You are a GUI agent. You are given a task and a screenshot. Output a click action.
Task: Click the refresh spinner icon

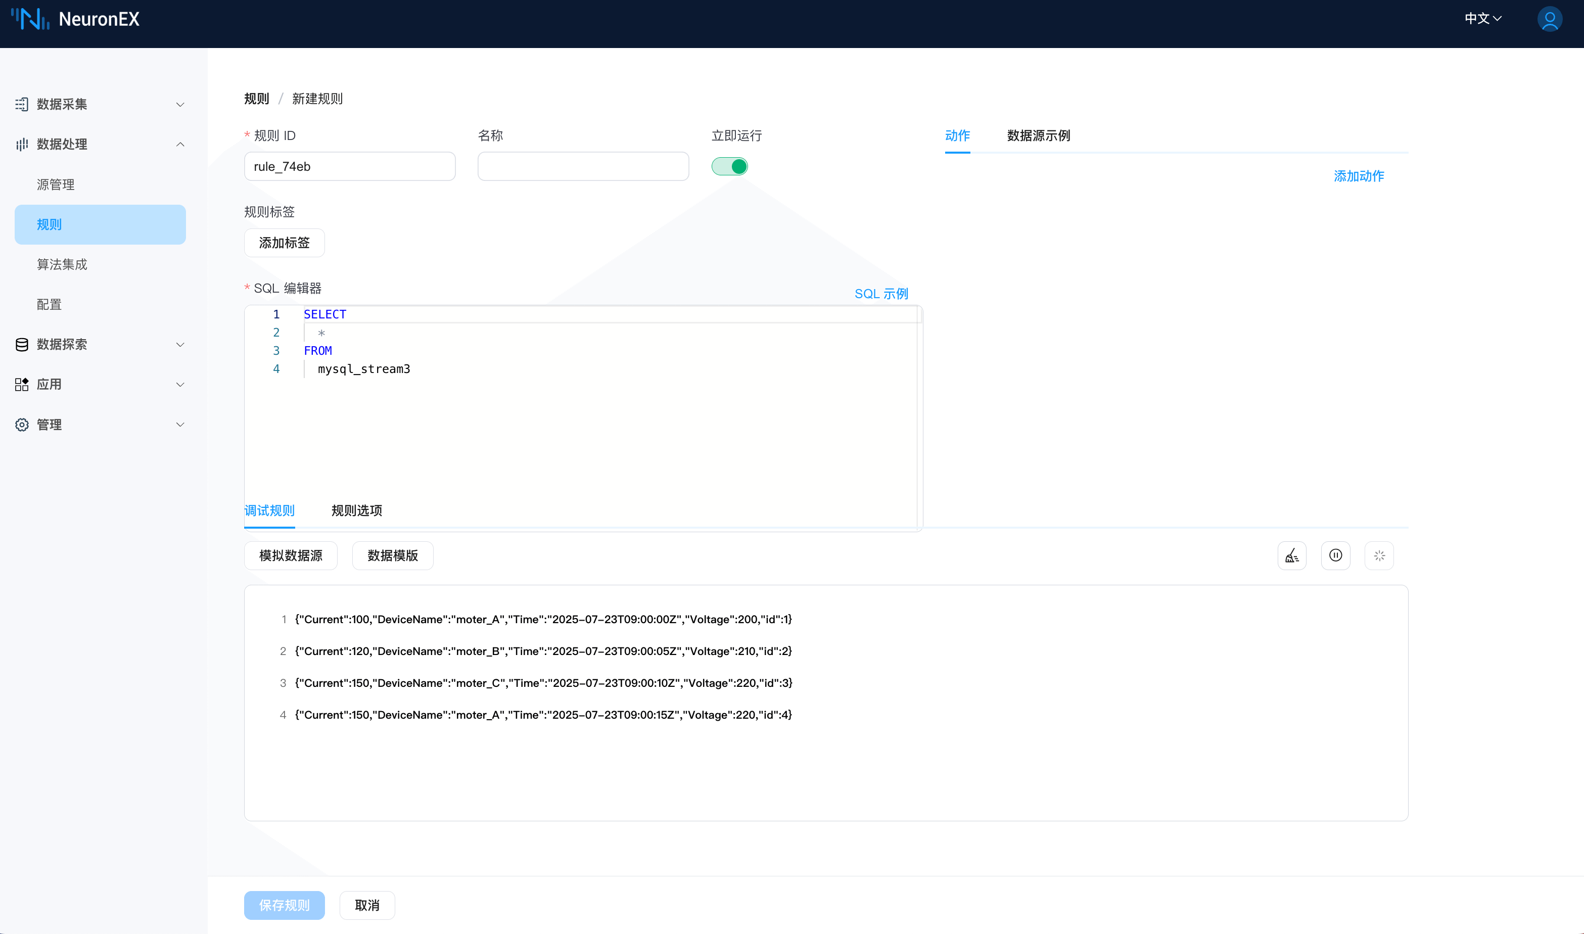pos(1379,555)
